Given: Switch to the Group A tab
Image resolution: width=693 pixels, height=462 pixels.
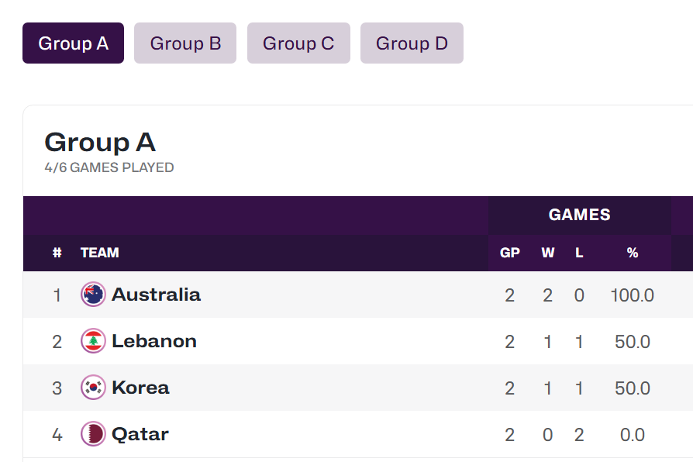Looking at the screenshot, I should coord(73,43).
